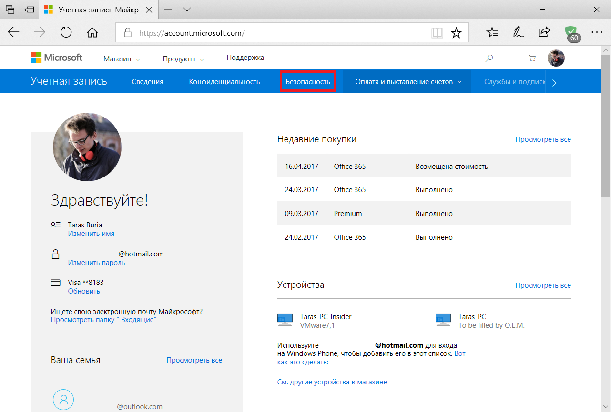
Task: Click the Taras-PC device name
Action: 472,316
